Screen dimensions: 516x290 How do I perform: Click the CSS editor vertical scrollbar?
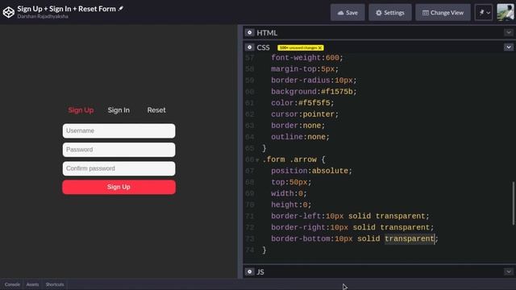tap(514, 203)
